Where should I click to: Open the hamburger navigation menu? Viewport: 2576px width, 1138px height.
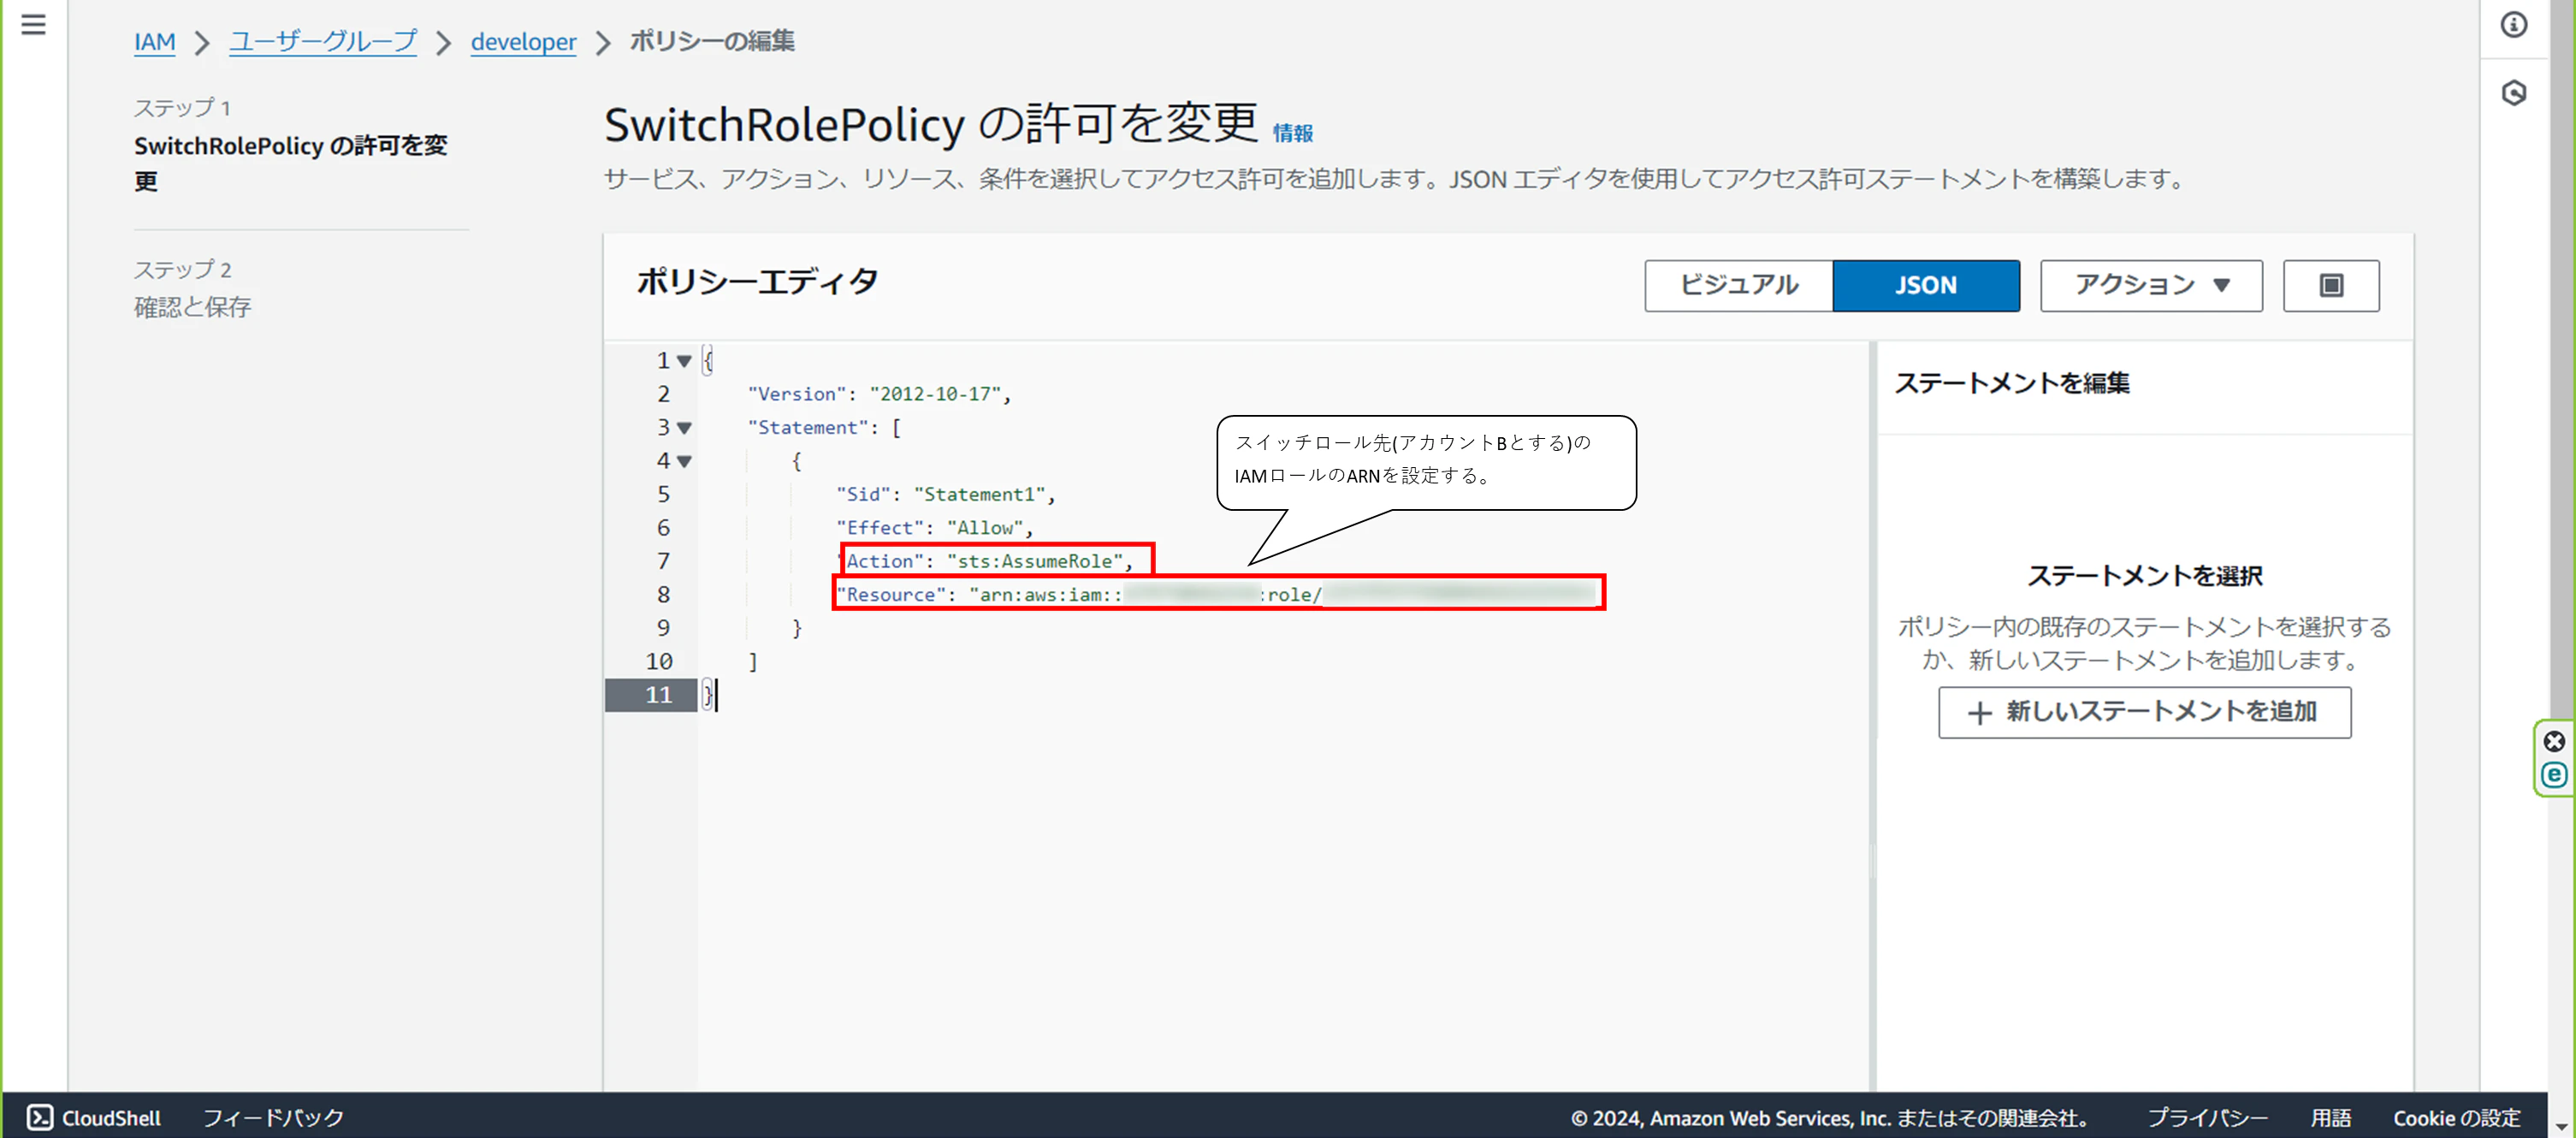point(33,24)
